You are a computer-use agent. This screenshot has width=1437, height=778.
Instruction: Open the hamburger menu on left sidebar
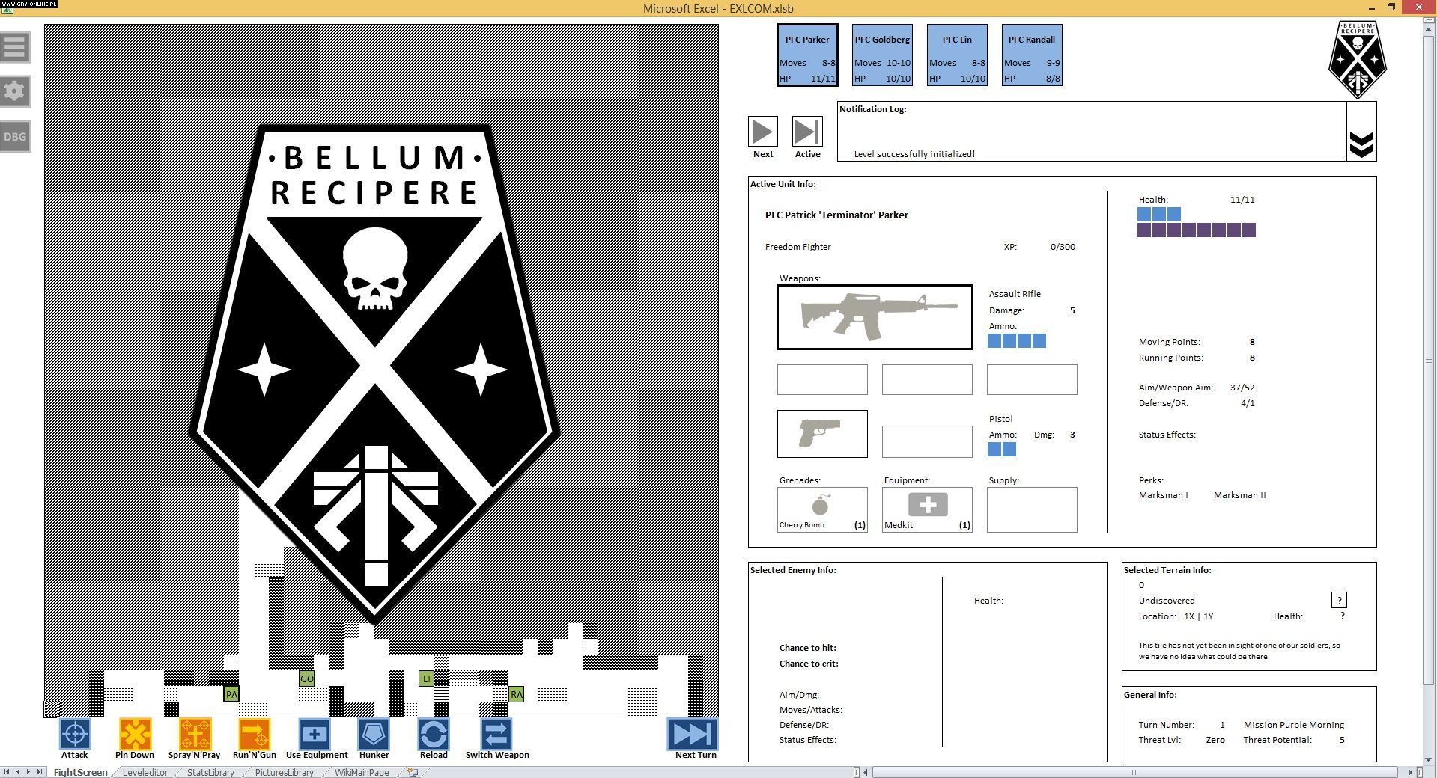[x=15, y=47]
